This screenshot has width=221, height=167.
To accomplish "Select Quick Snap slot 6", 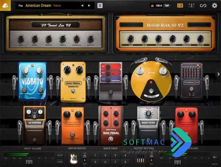I will click(105, 162).
